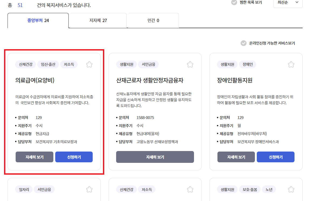Select 저소득 tag on 의료급여(요양비) card
This screenshot has height=201, width=336.
(69, 64)
